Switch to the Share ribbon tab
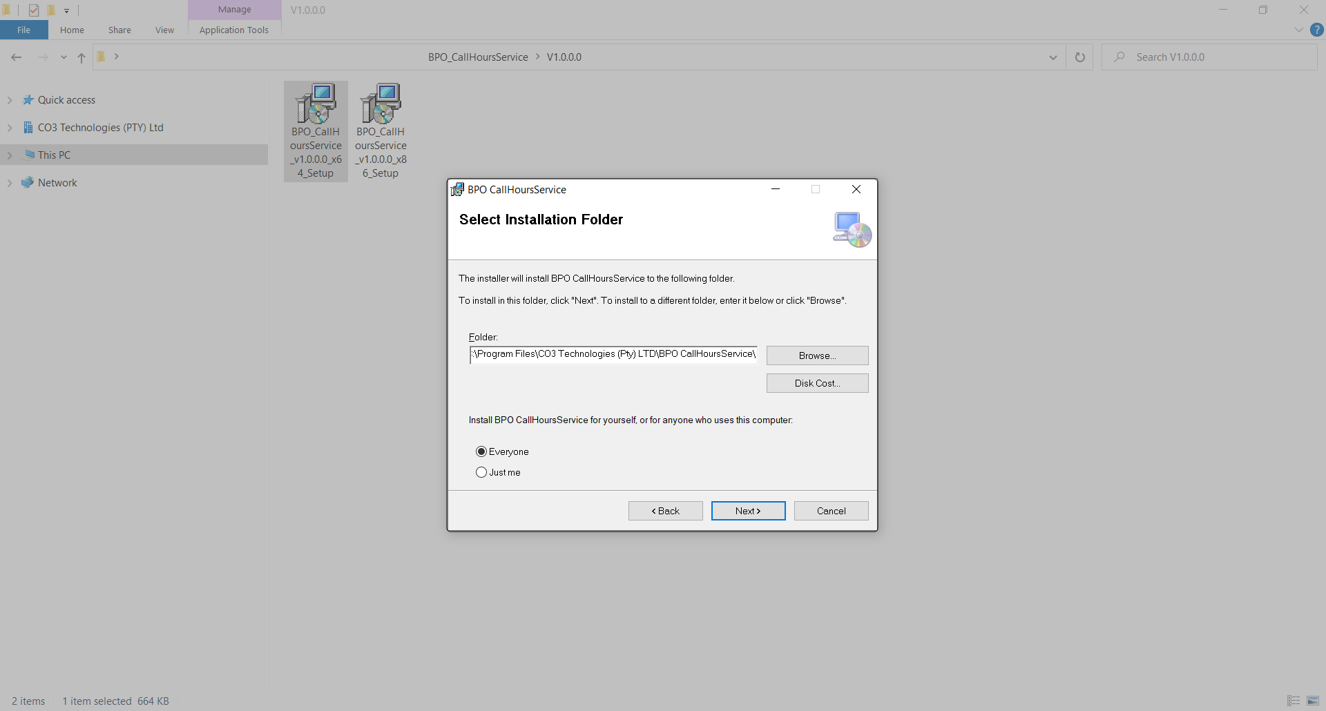The height and width of the screenshot is (711, 1326). point(119,30)
